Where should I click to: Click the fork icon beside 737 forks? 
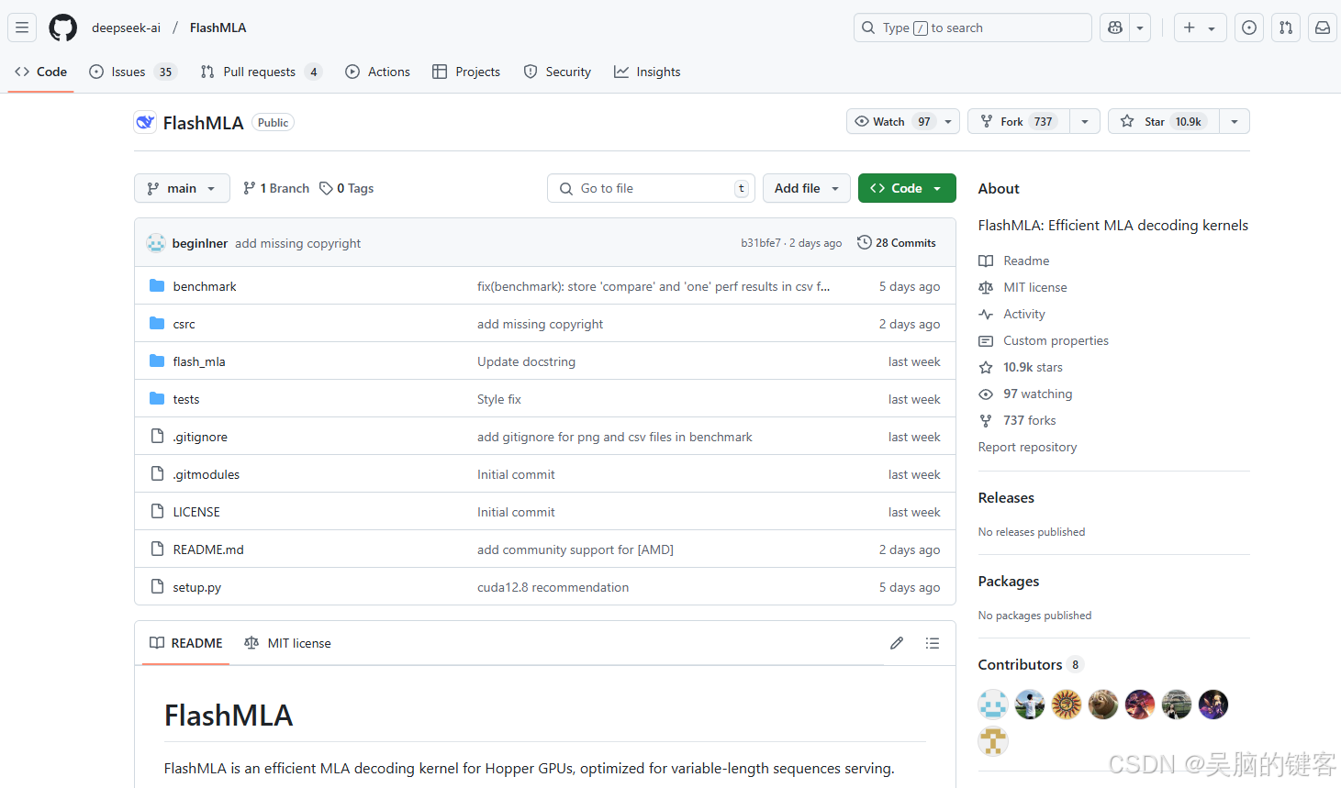click(x=986, y=420)
